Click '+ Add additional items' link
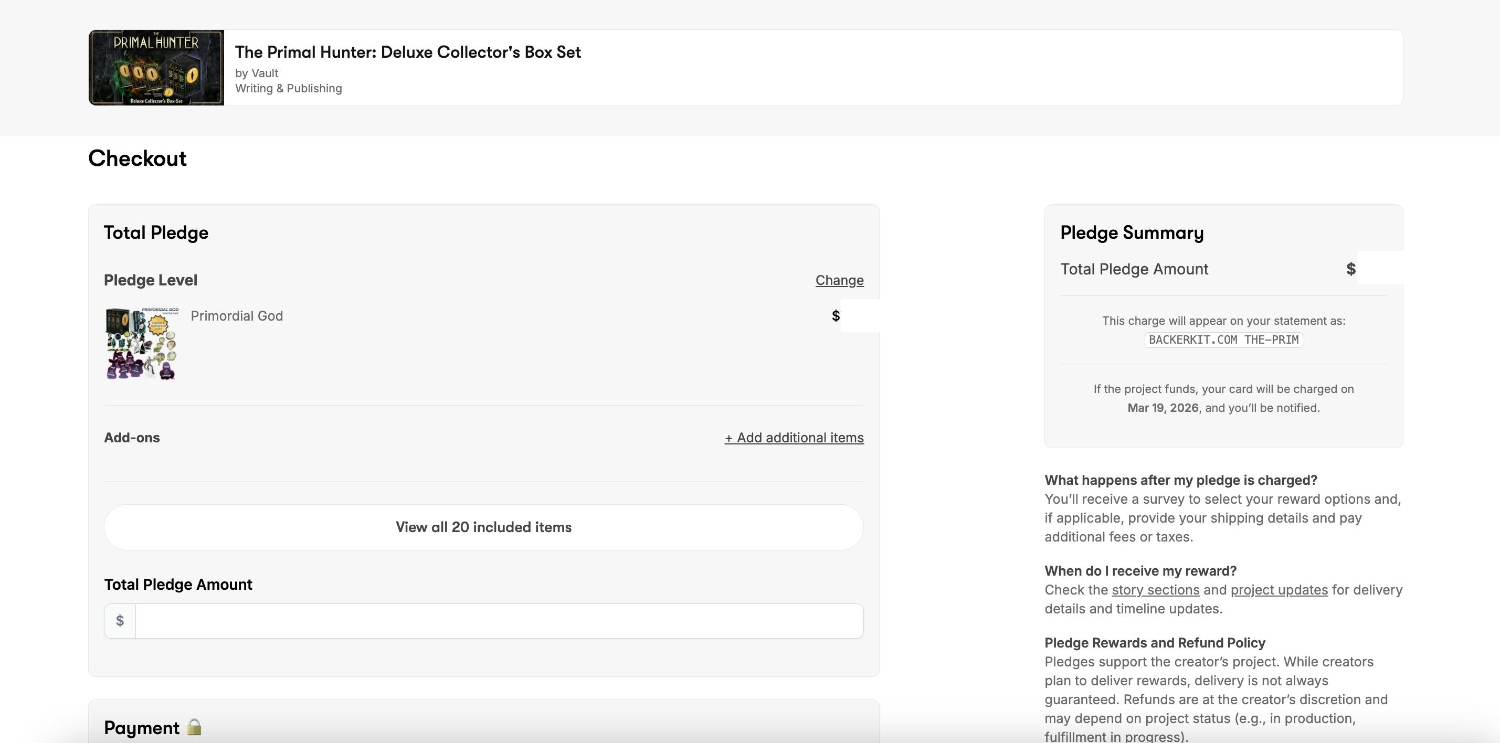The height and width of the screenshot is (743, 1500). click(x=794, y=437)
